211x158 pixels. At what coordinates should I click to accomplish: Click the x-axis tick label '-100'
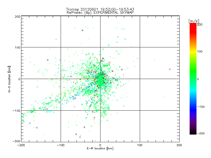click(x=61, y=145)
